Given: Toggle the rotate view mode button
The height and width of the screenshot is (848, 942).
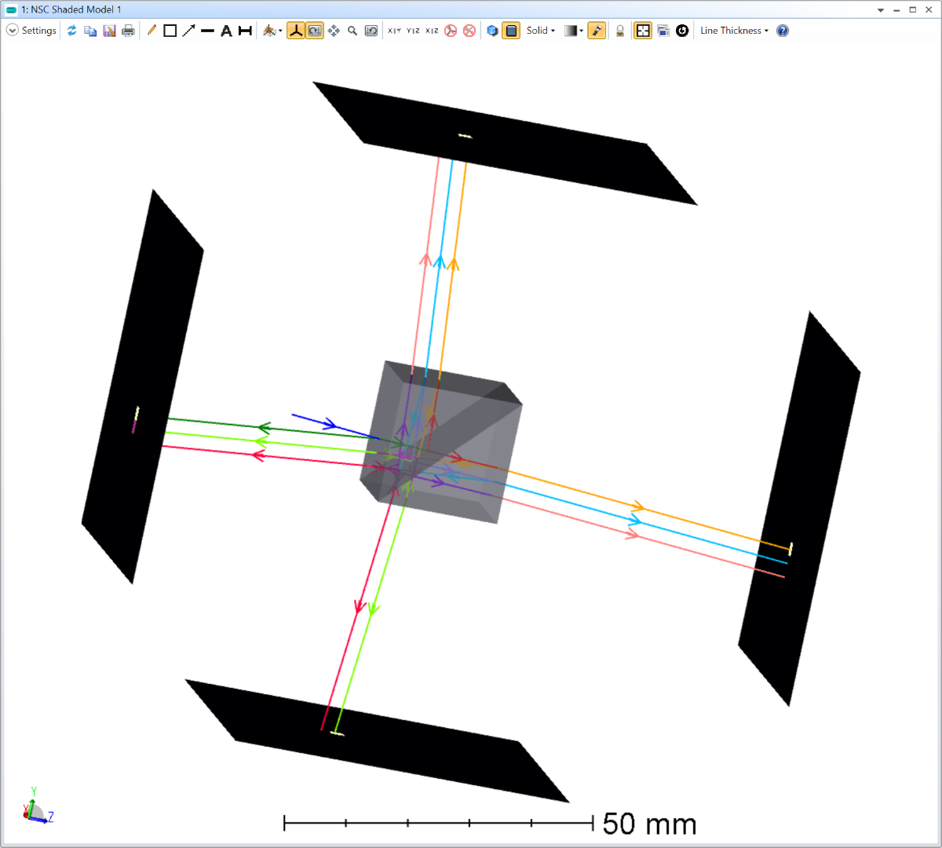Looking at the screenshot, I should tap(315, 31).
